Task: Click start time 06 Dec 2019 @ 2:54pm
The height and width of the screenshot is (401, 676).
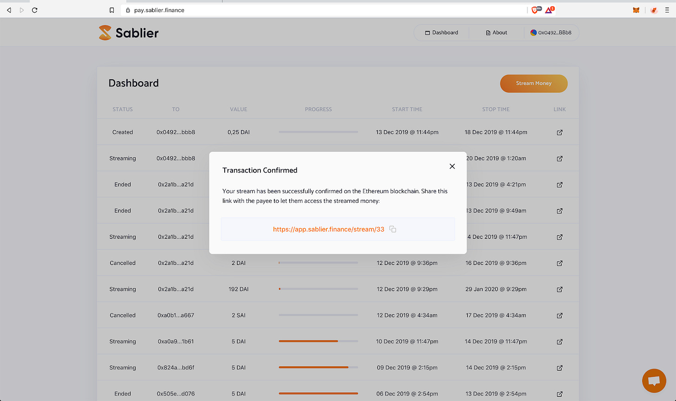Action: (x=407, y=394)
